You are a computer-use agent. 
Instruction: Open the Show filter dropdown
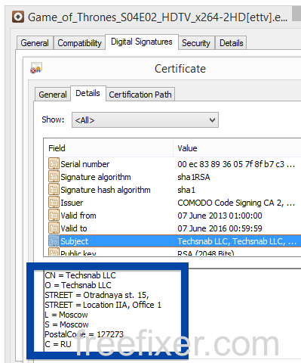(145, 120)
